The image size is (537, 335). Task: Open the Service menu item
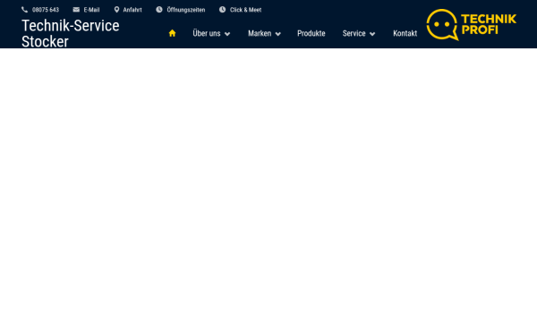[x=354, y=34]
